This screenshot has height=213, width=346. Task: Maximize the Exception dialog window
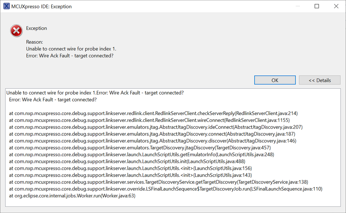[317, 6]
